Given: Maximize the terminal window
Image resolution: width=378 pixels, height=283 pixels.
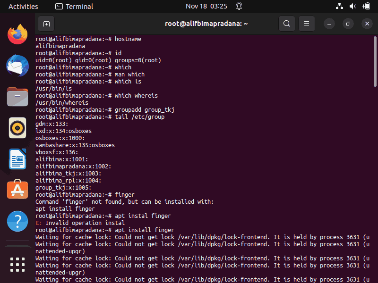Looking at the screenshot, I should 348,24.
